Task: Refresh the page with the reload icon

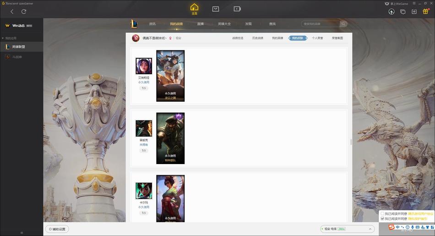Action: (24, 11)
